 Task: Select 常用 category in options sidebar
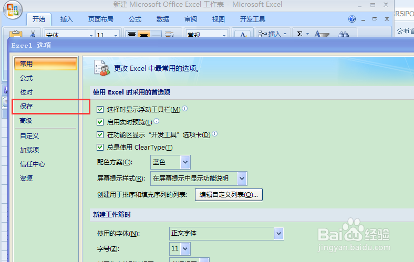tap(46, 64)
